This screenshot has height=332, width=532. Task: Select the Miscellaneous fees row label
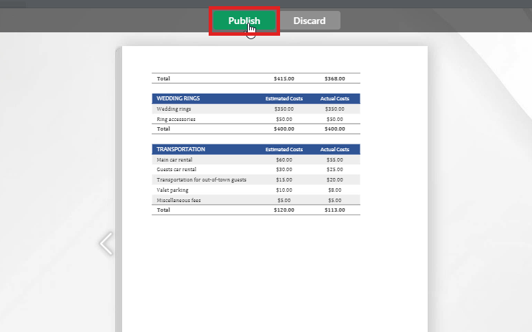pyautogui.click(x=178, y=199)
